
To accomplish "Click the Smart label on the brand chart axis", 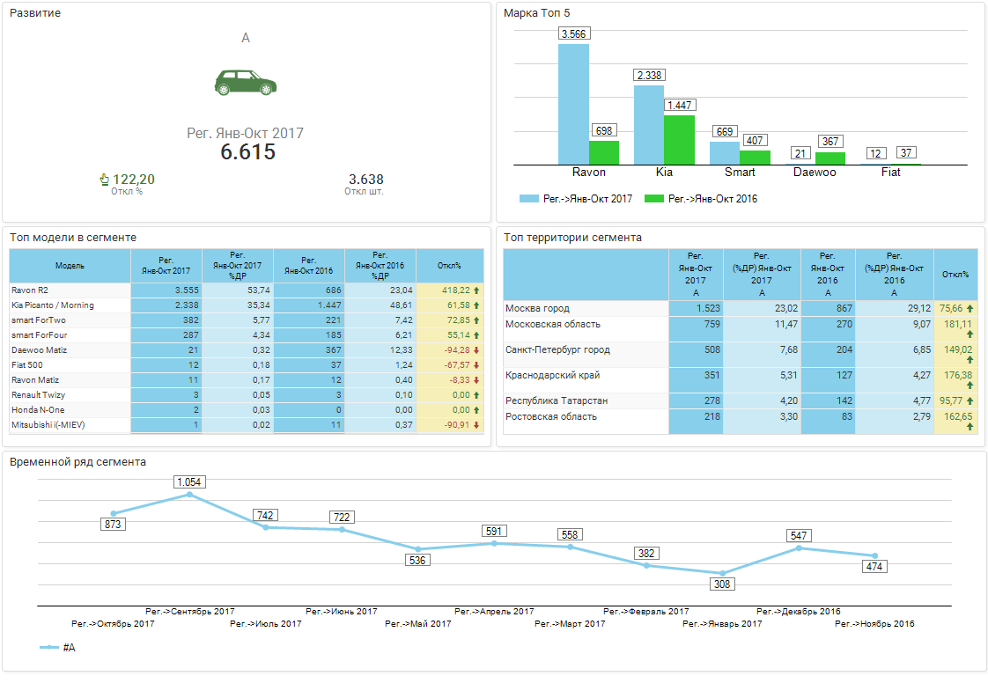I will pos(740,173).
